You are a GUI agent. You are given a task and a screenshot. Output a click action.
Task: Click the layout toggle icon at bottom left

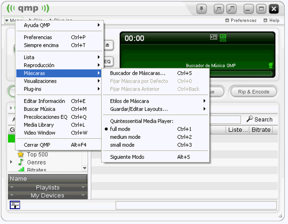click(15, 205)
